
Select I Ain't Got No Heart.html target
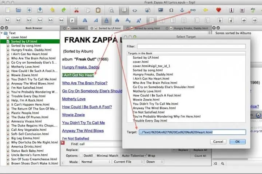[151, 79]
